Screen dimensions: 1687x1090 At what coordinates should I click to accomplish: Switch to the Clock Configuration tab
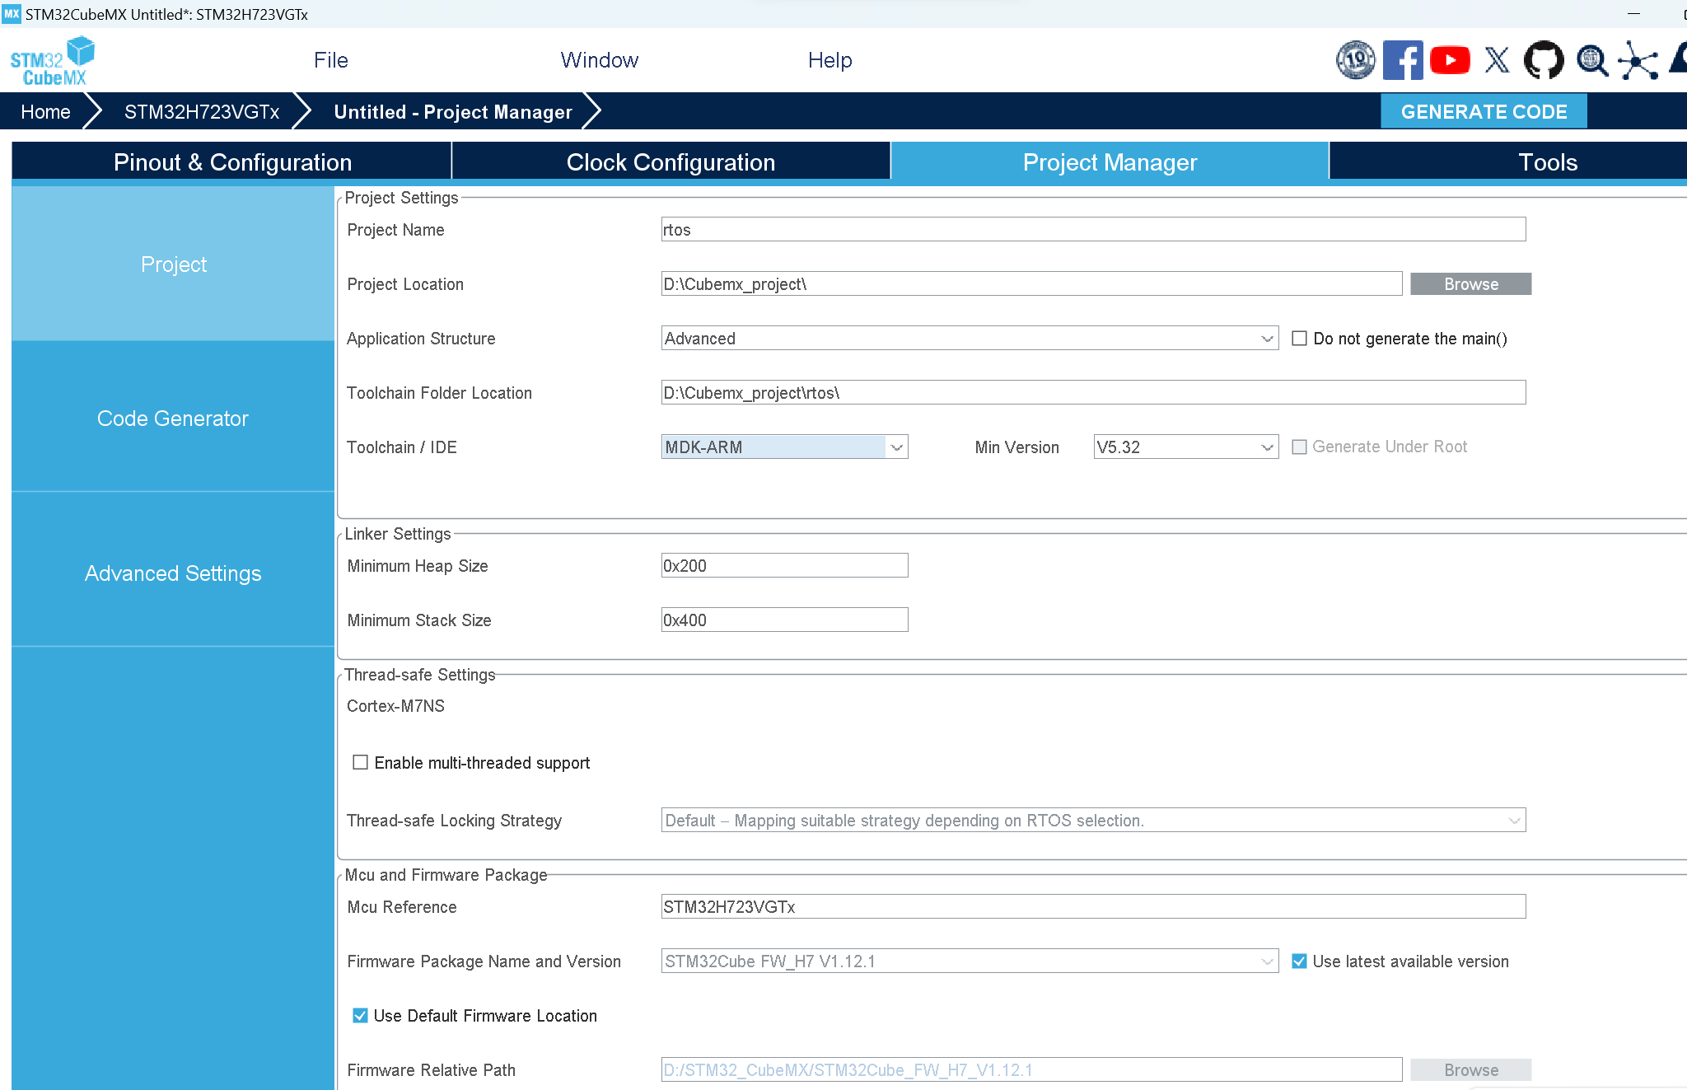[671, 162]
